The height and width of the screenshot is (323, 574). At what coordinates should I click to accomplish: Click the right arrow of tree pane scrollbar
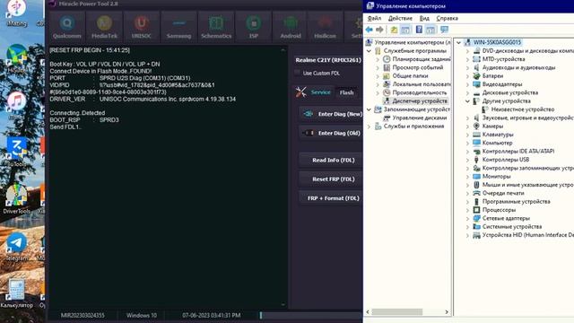(447, 311)
